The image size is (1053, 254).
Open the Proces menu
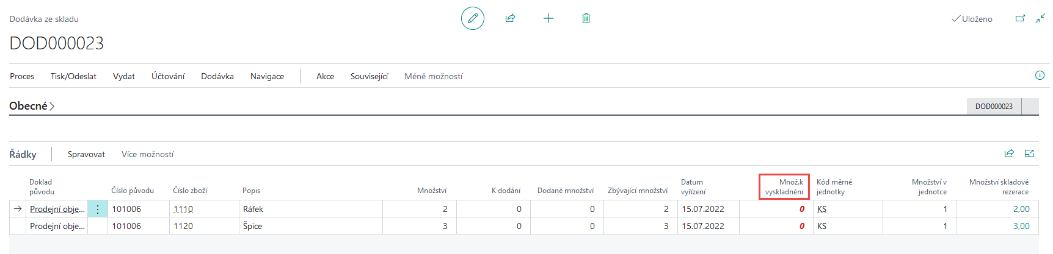point(22,76)
